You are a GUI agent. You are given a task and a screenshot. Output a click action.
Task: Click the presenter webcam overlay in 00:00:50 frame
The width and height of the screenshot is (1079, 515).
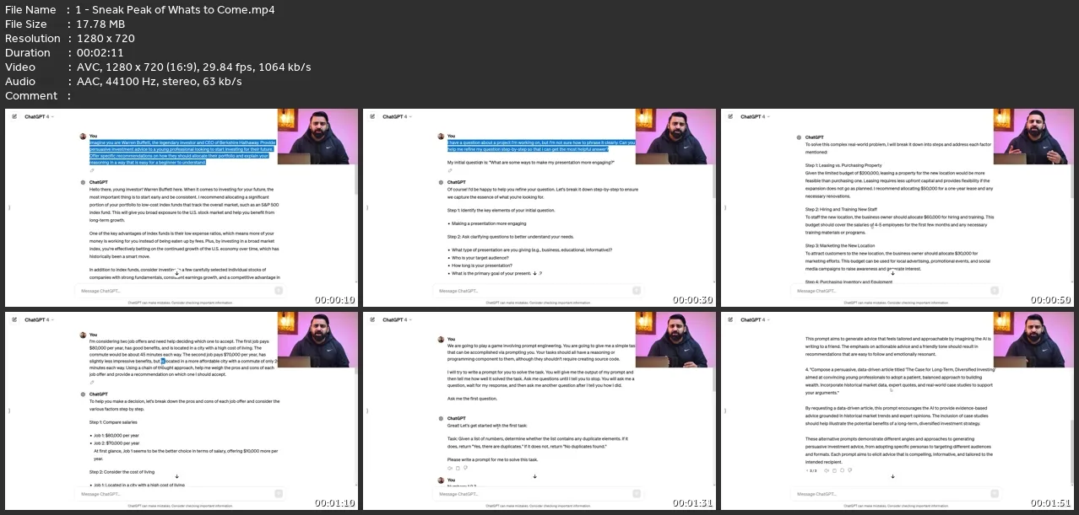point(1033,137)
